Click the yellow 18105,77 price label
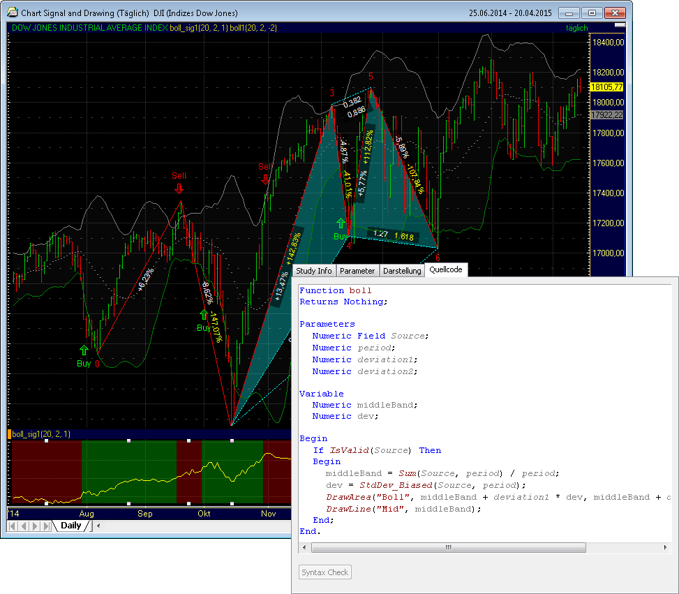 pyautogui.click(x=606, y=87)
